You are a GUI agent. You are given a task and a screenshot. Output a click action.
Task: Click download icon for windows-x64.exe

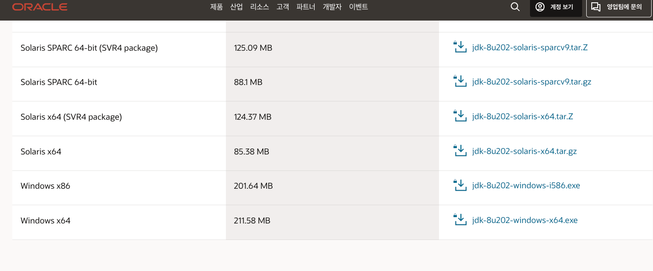[x=460, y=220]
